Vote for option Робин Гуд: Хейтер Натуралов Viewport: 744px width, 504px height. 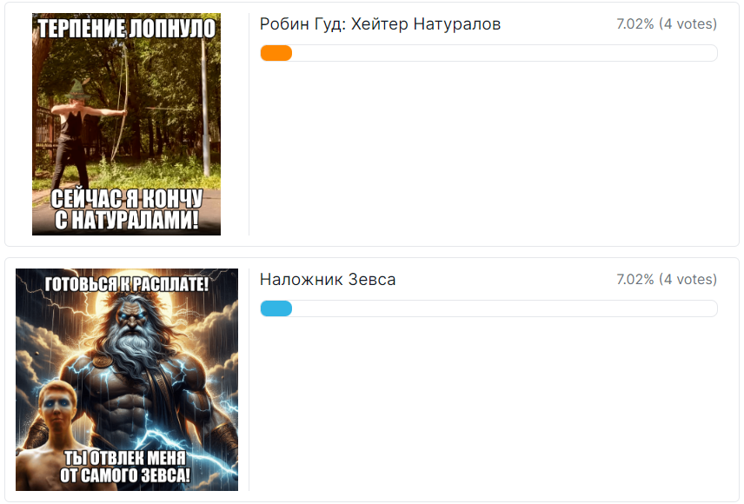pos(380,23)
